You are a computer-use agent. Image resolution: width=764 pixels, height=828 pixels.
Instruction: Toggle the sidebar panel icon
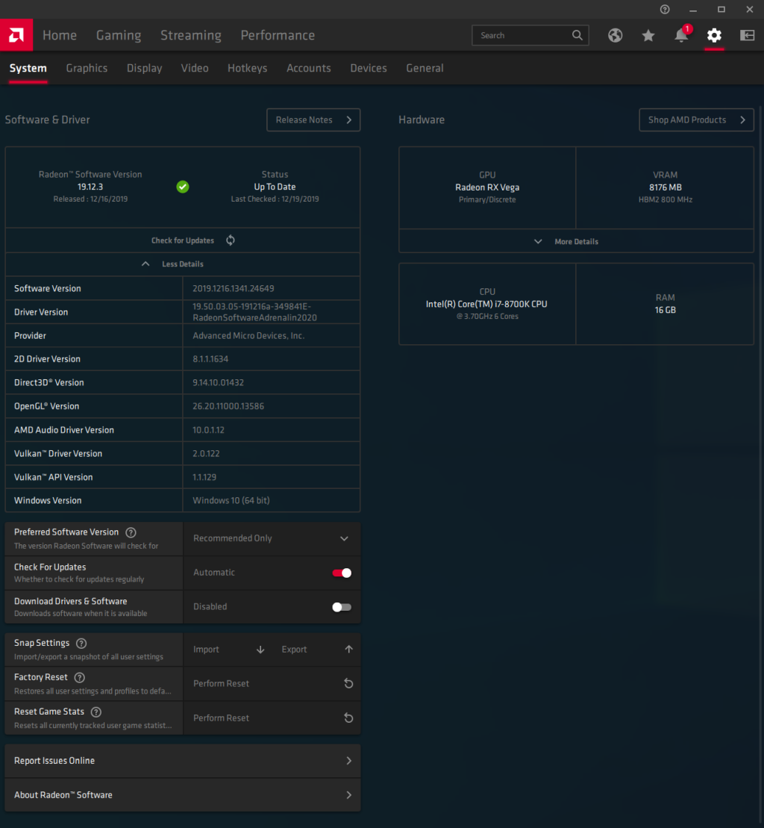747,35
